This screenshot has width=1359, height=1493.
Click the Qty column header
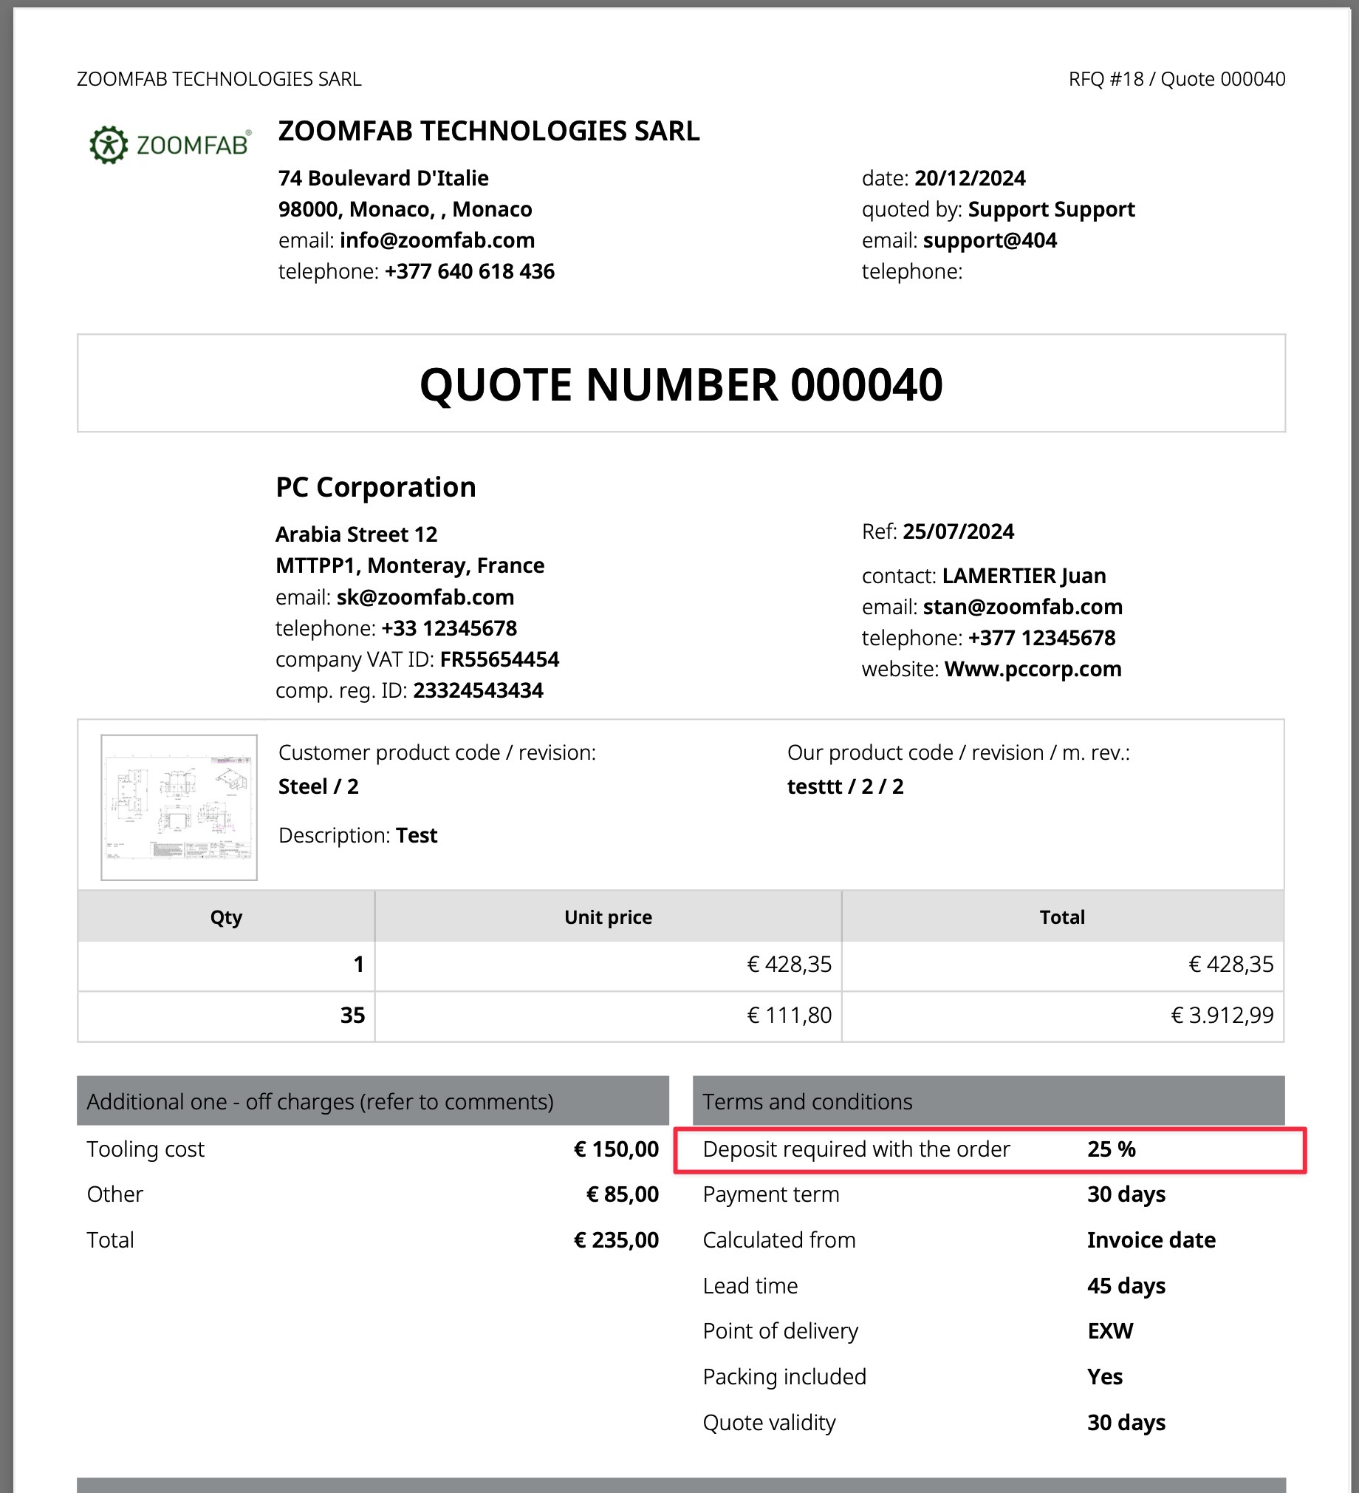tap(226, 917)
